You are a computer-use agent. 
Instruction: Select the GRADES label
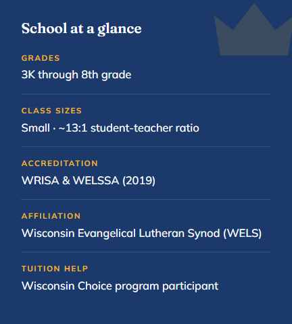pos(41,58)
